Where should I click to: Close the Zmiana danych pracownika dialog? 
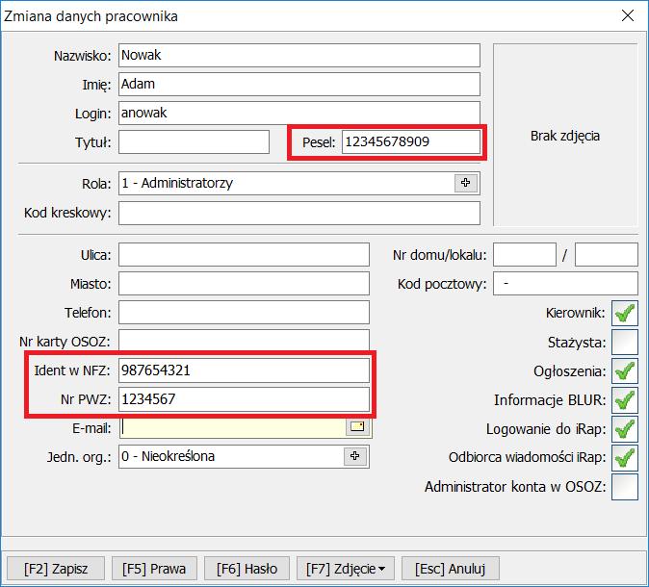[x=628, y=15]
